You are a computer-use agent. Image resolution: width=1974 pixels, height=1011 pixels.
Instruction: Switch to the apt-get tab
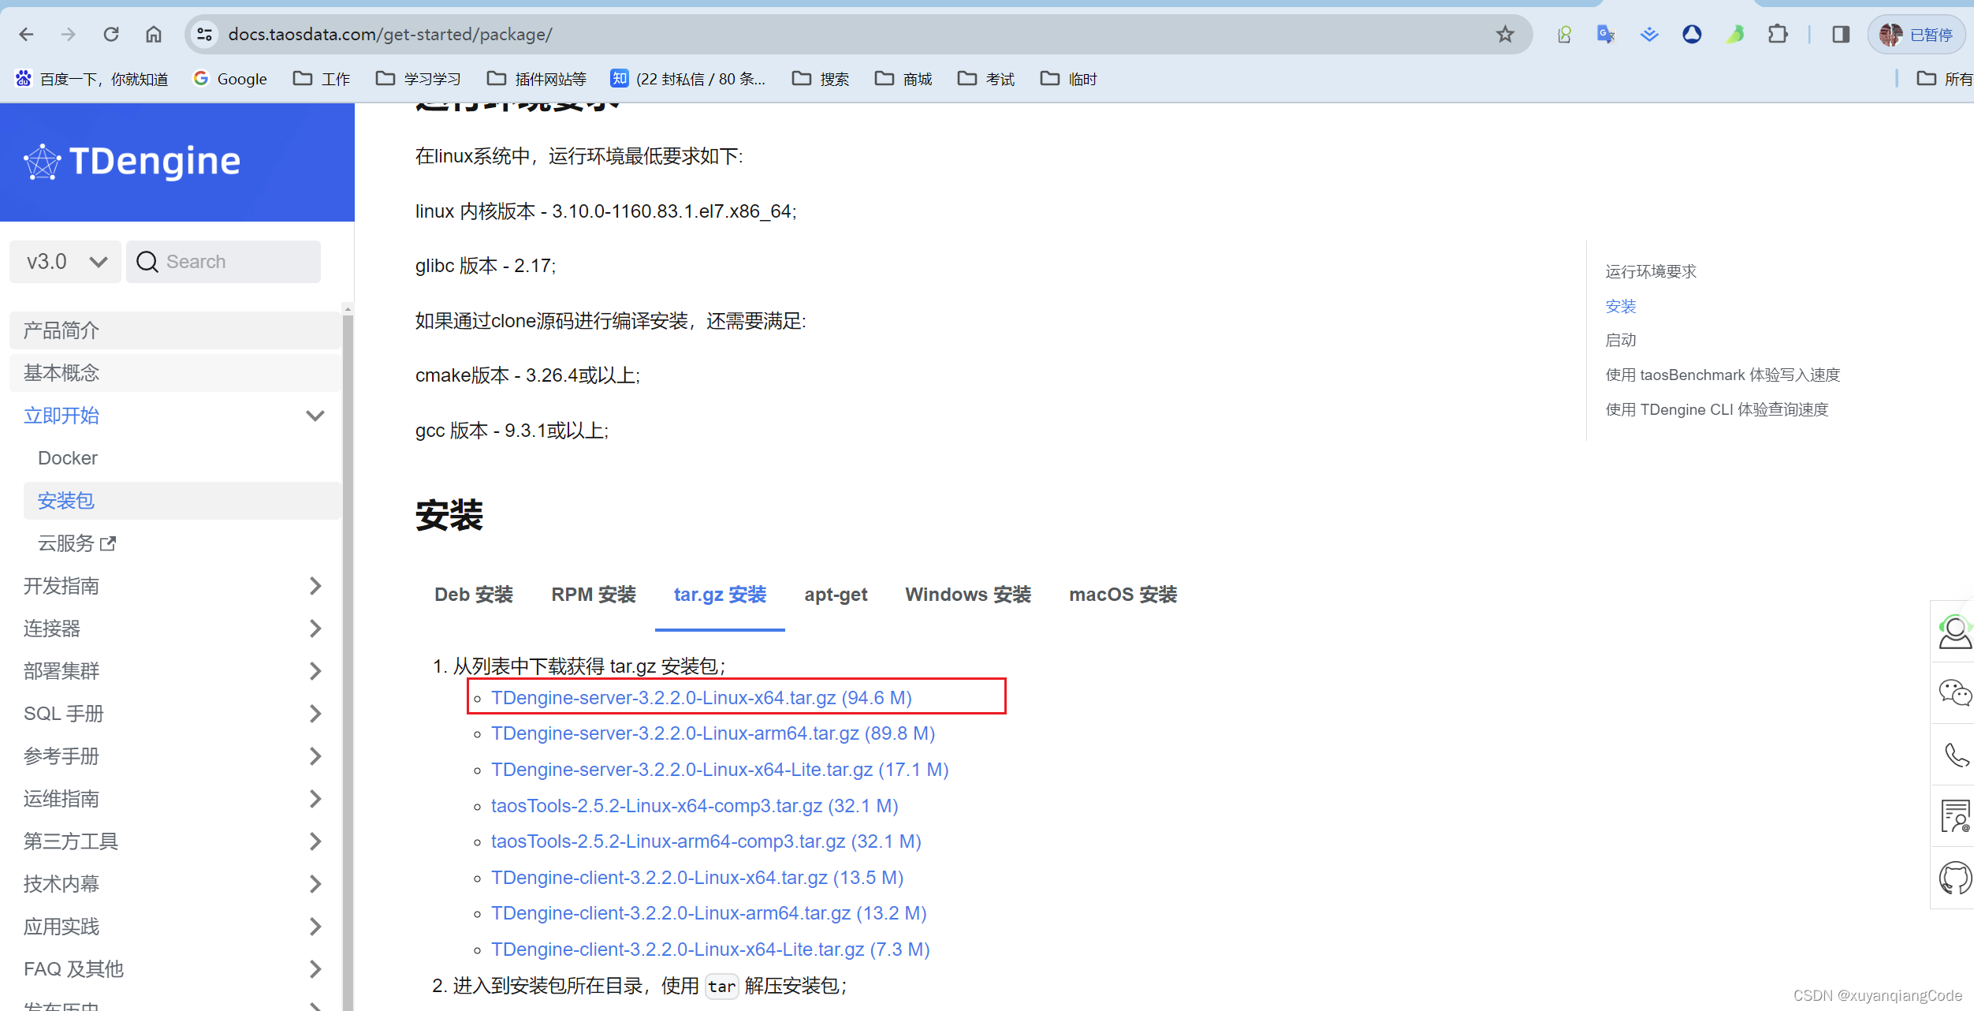(x=836, y=595)
